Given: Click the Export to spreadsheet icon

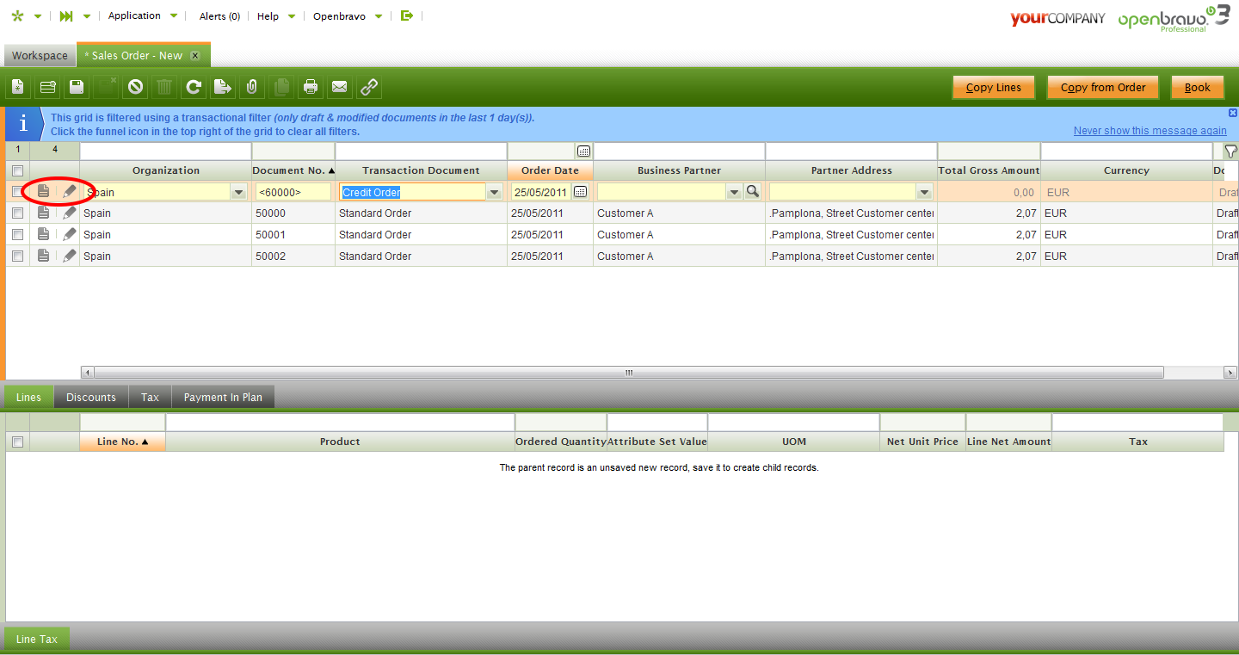Looking at the screenshot, I should click(223, 87).
